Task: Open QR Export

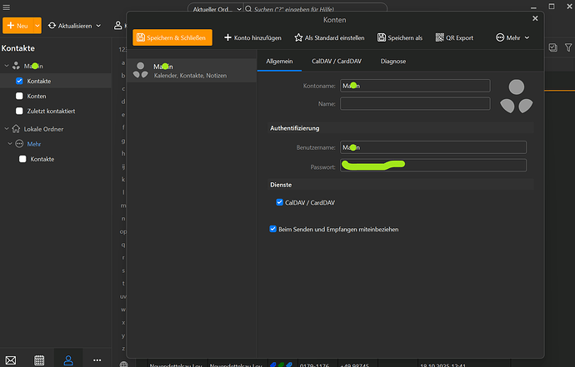Action: coord(454,37)
